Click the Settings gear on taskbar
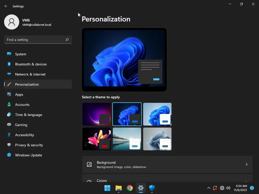259x194 pixels. [x=141, y=188]
